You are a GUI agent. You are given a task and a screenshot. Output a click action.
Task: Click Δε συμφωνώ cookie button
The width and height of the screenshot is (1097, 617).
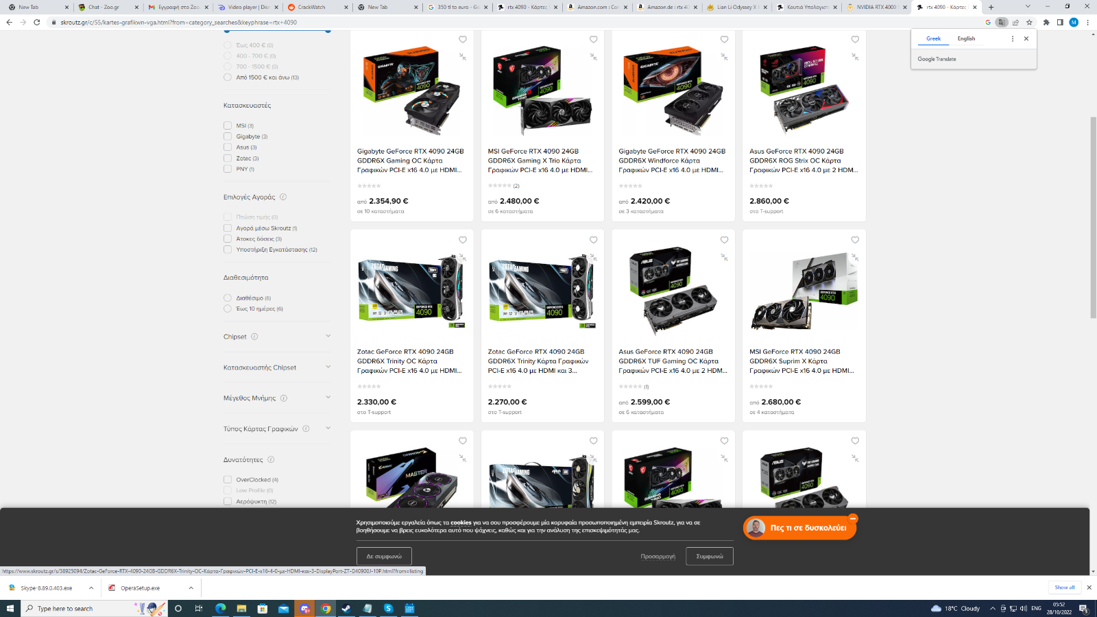click(x=384, y=556)
